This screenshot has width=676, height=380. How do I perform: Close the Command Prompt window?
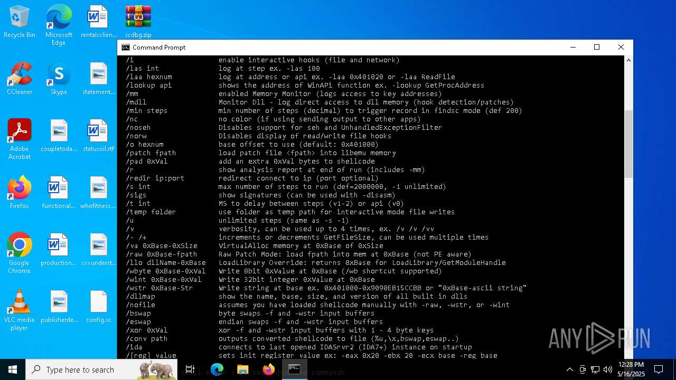621,47
